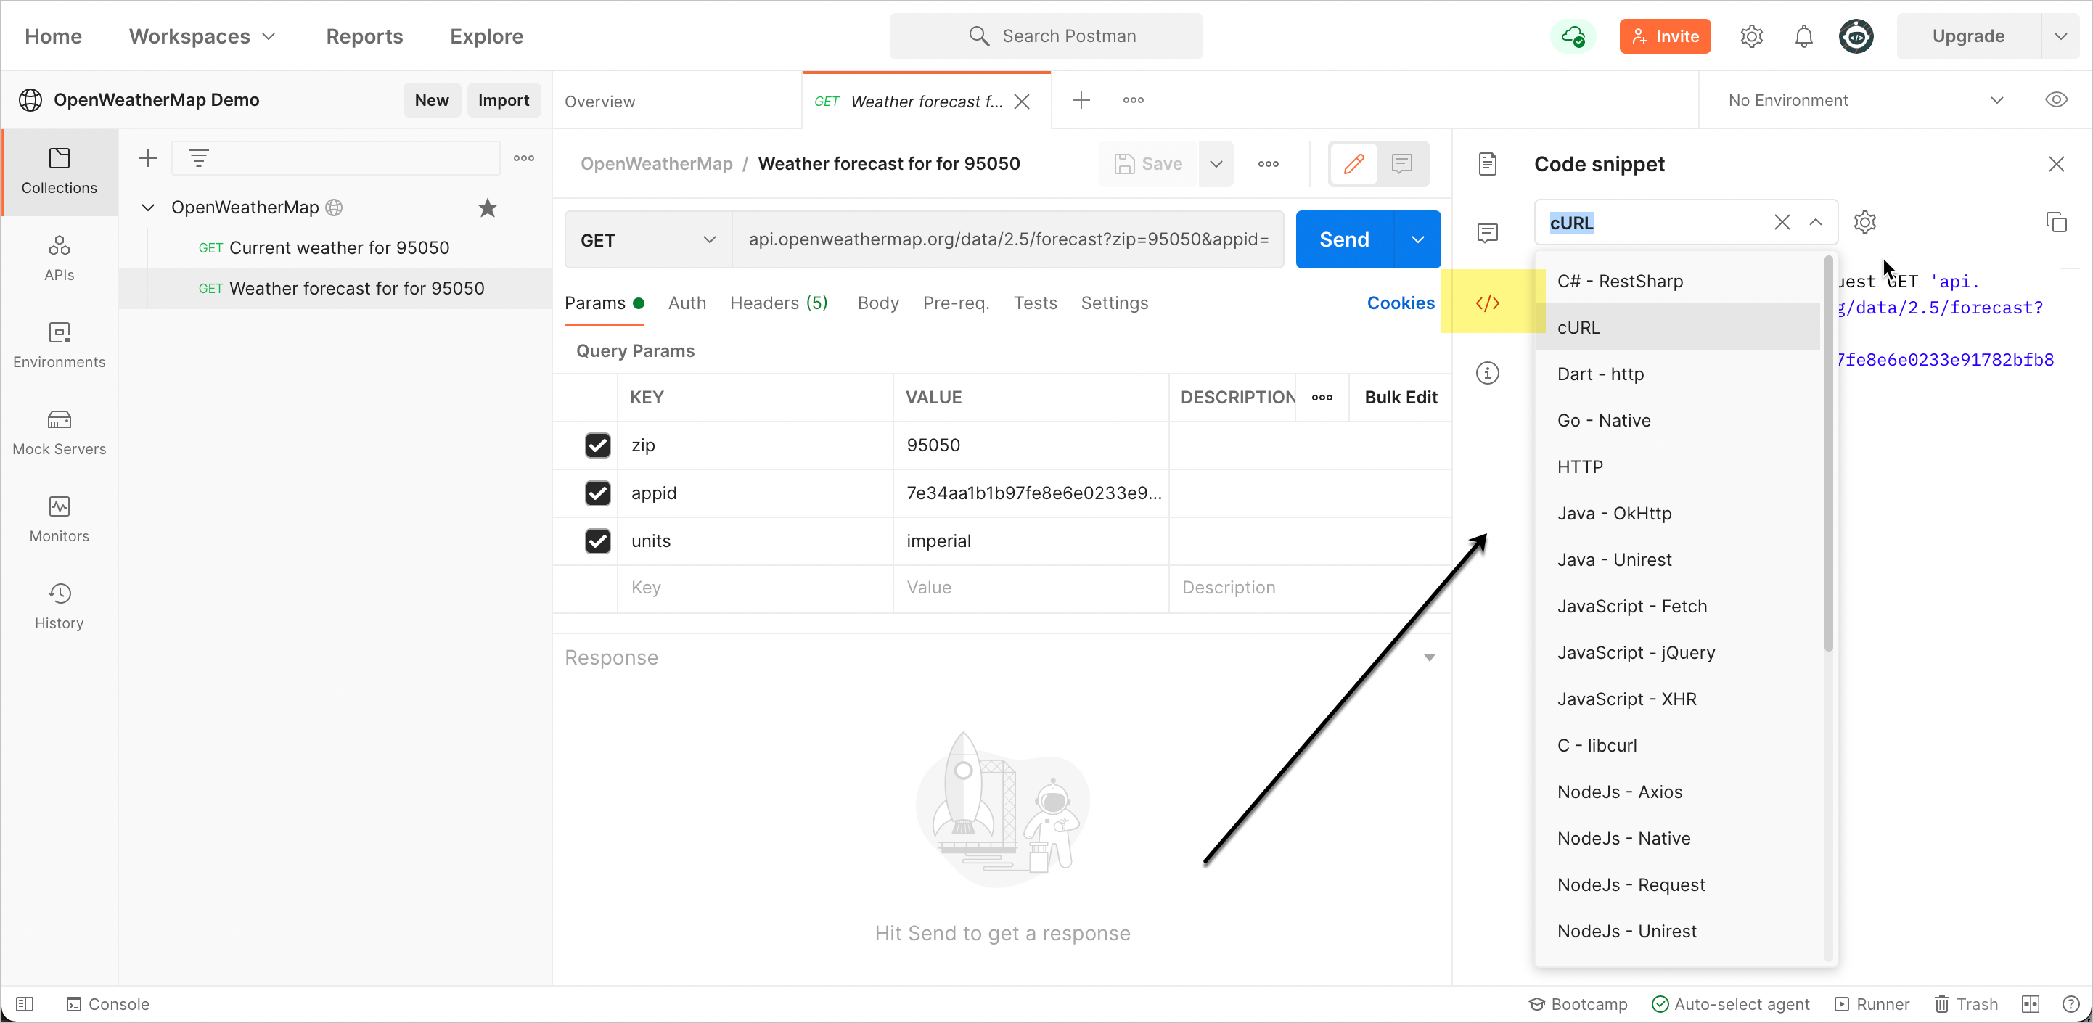The image size is (2093, 1023).
Task: Uncheck the units parameter checkbox
Action: 598,541
